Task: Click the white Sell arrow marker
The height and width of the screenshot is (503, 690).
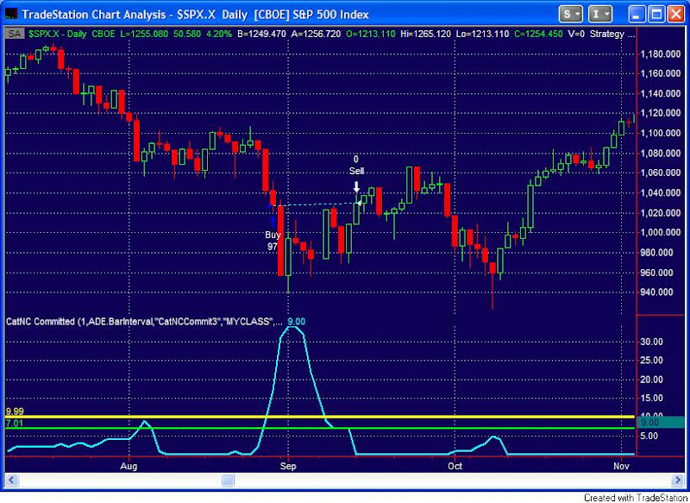Action: pos(356,186)
